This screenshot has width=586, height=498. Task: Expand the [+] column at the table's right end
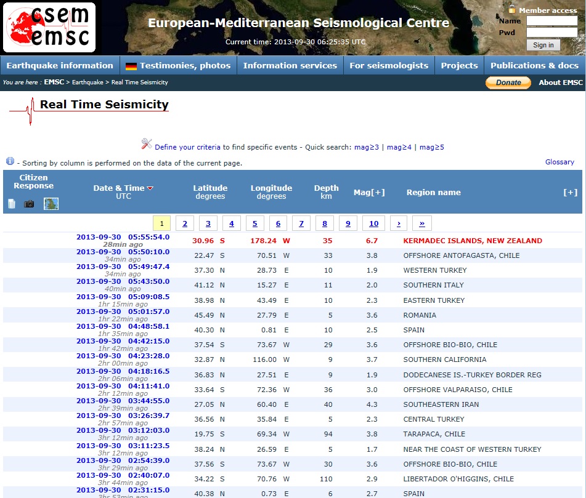(x=571, y=192)
